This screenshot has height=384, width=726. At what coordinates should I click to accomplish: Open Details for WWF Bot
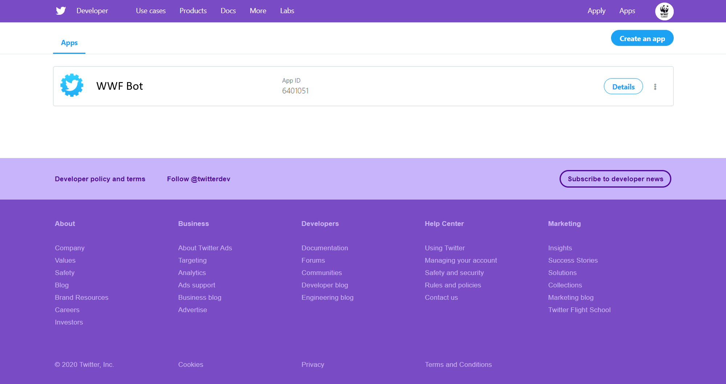coord(623,86)
